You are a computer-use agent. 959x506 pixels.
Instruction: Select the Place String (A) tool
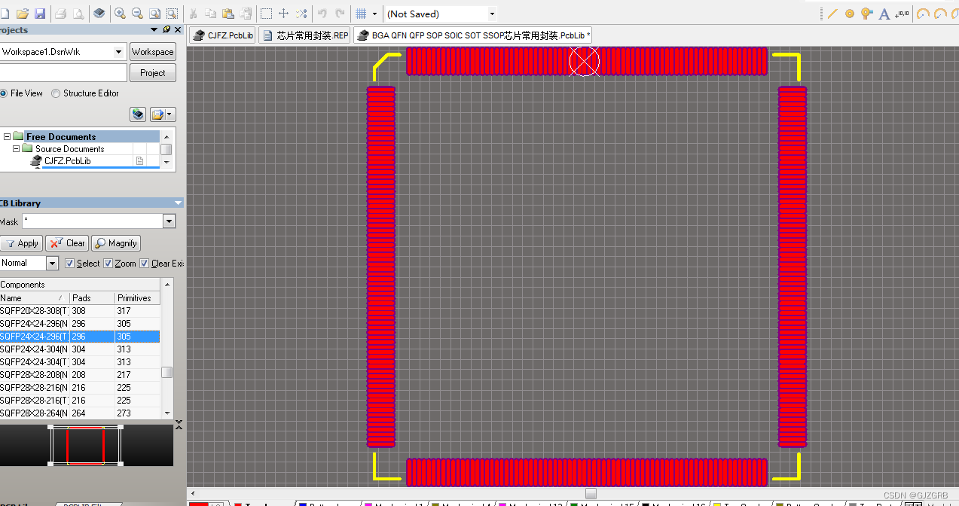point(884,14)
